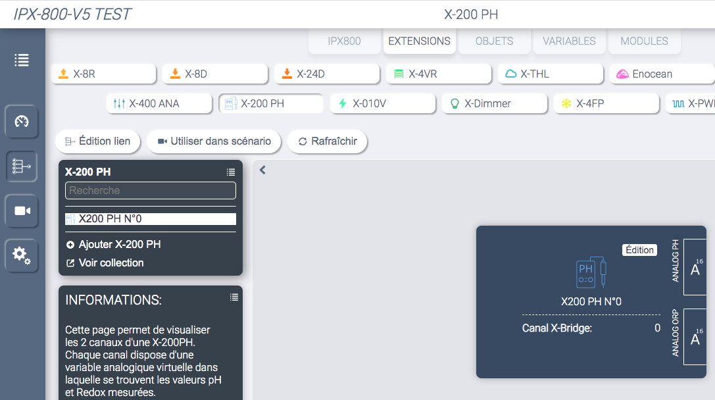Open list menu icon in X-200 PH panel

coord(231,172)
